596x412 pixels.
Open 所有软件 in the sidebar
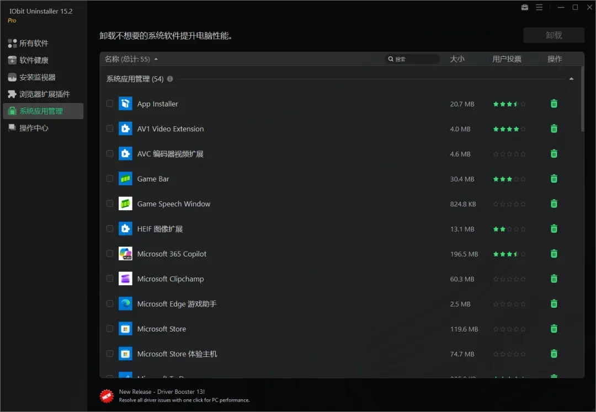tap(43, 43)
